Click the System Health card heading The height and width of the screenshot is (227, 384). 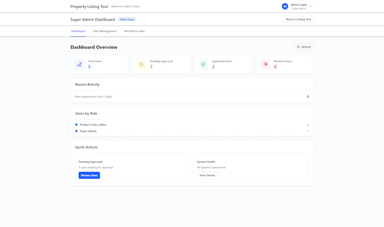206,162
